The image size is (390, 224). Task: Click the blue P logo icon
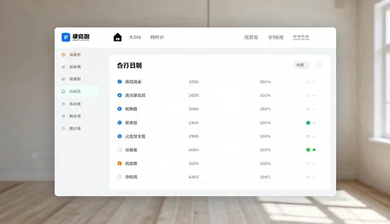pyautogui.click(x=66, y=37)
